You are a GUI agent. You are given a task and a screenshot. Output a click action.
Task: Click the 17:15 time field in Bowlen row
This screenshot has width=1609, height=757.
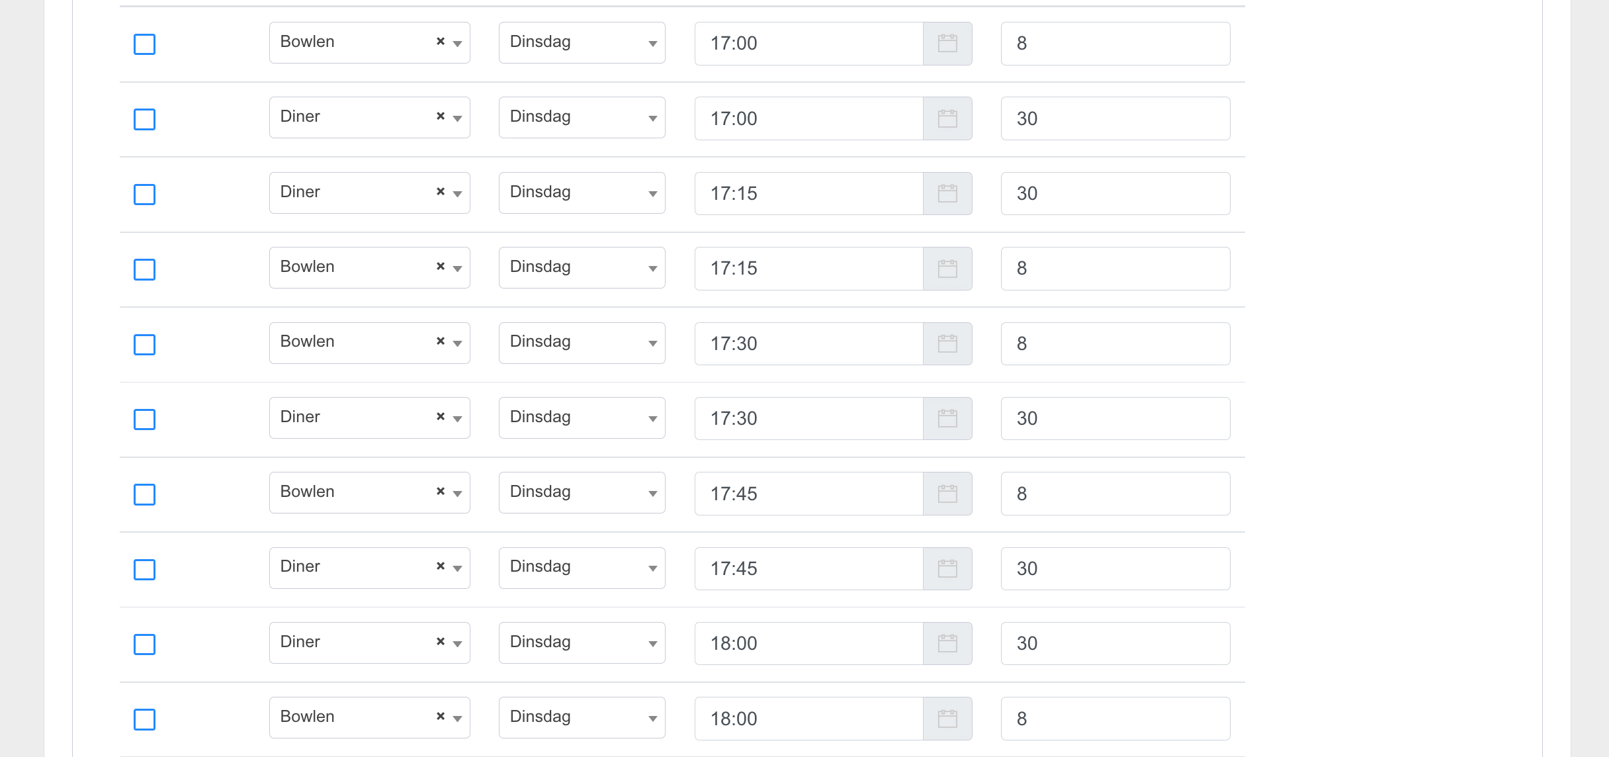(x=808, y=269)
